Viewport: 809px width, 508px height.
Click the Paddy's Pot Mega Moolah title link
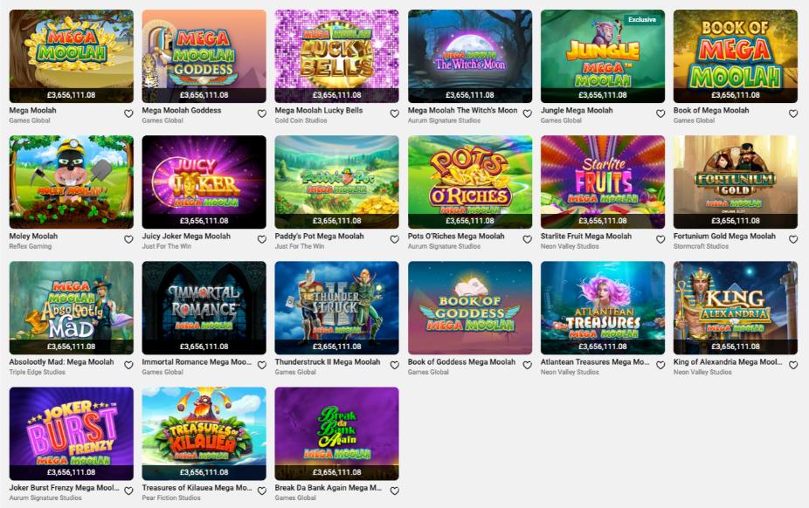319,236
